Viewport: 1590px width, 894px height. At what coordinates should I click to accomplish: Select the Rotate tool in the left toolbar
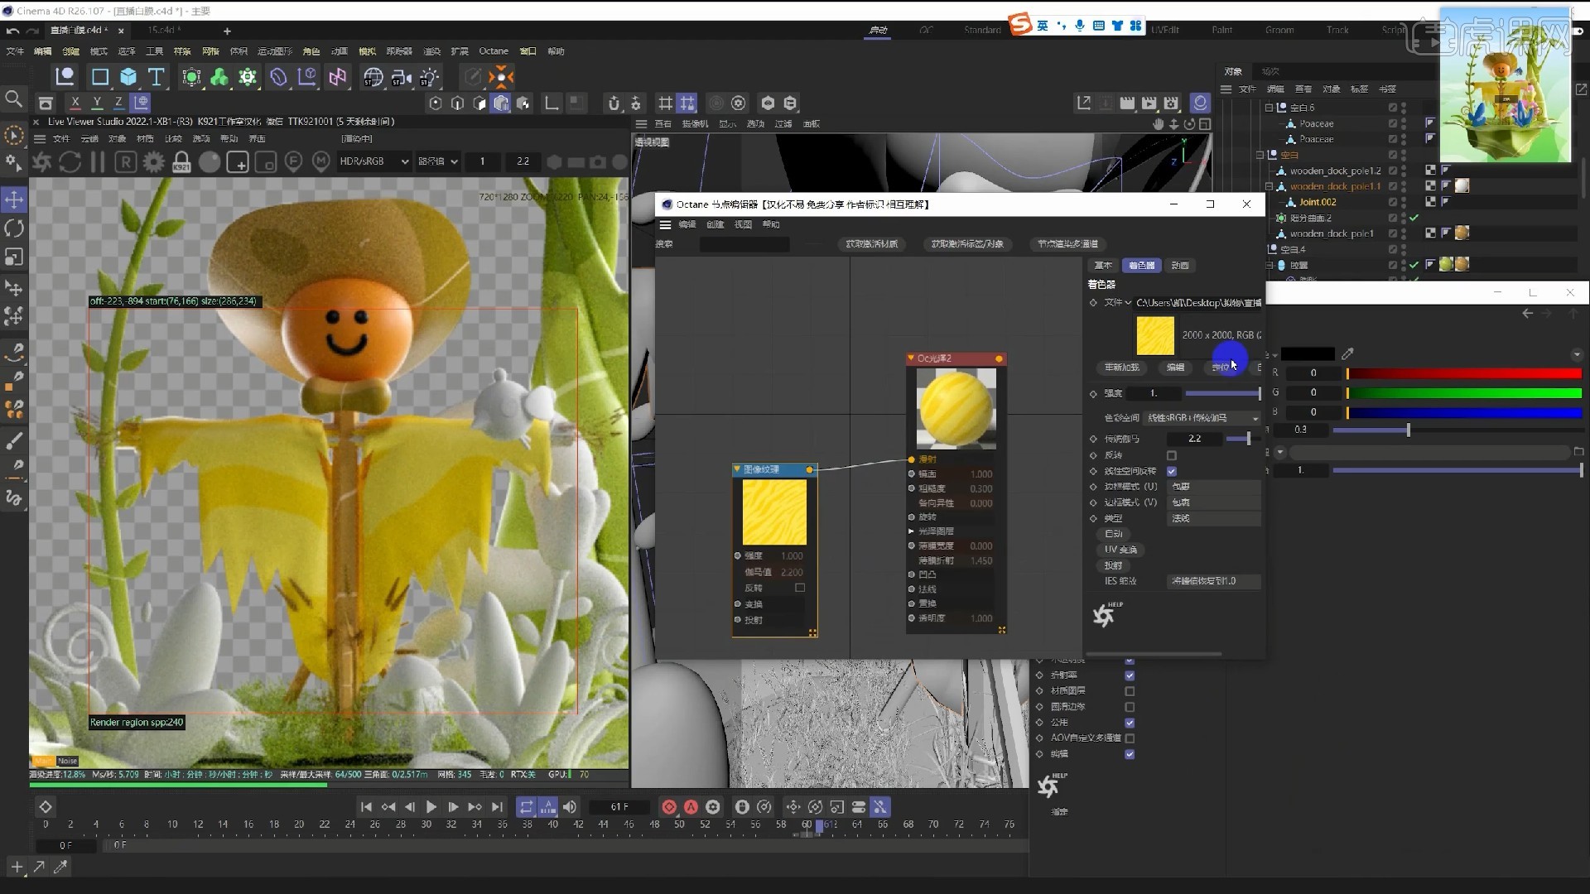[13, 228]
